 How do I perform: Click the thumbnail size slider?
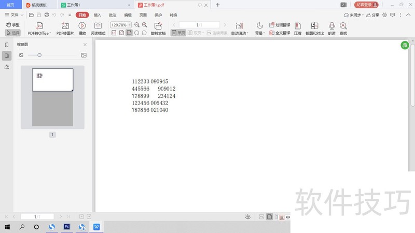(39, 55)
